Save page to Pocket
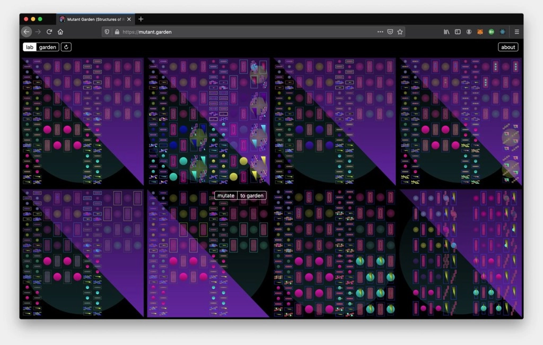This screenshot has height=345, width=543. pyautogui.click(x=390, y=32)
